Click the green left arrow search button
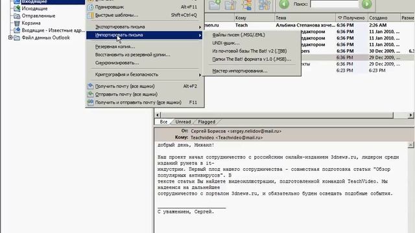Image resolution: width=415 pixels, height=233 pixels. coord(284,4)
